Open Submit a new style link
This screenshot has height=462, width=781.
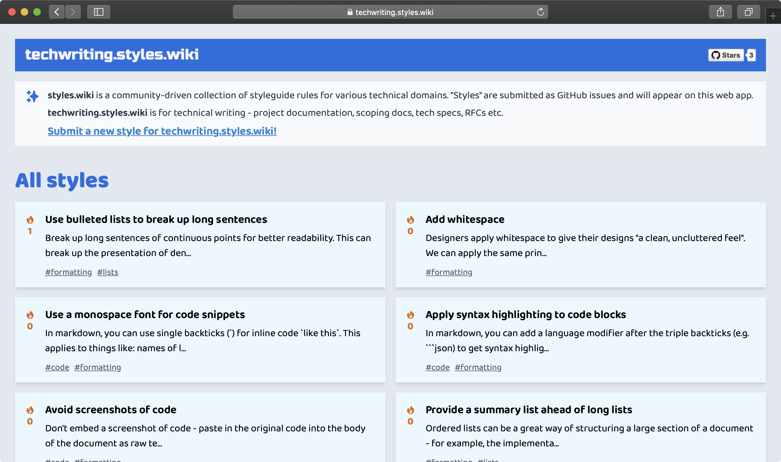click(162, 131)
